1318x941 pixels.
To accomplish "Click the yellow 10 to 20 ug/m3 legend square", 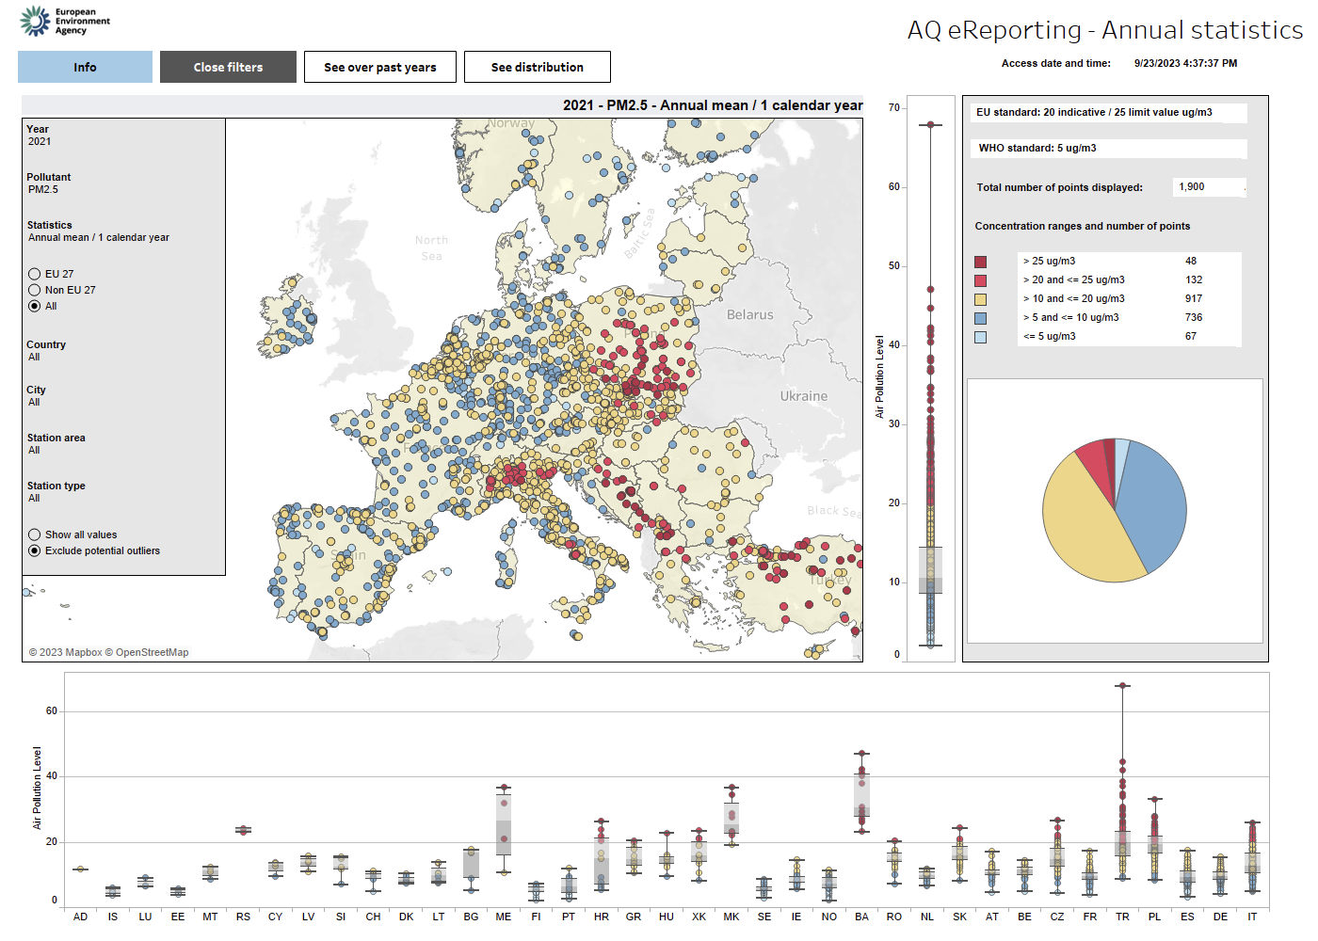I will pos(980,299).
